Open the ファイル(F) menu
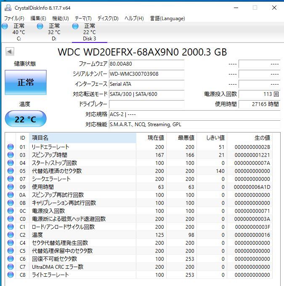This screenshot has height=286, width=284. [x=14, y=19]
